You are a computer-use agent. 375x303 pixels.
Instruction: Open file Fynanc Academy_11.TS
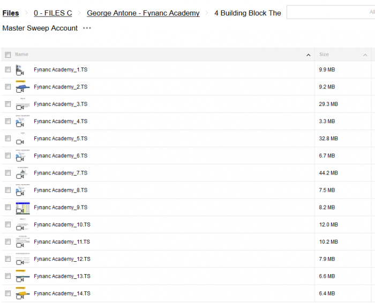[x=62, y=241]
